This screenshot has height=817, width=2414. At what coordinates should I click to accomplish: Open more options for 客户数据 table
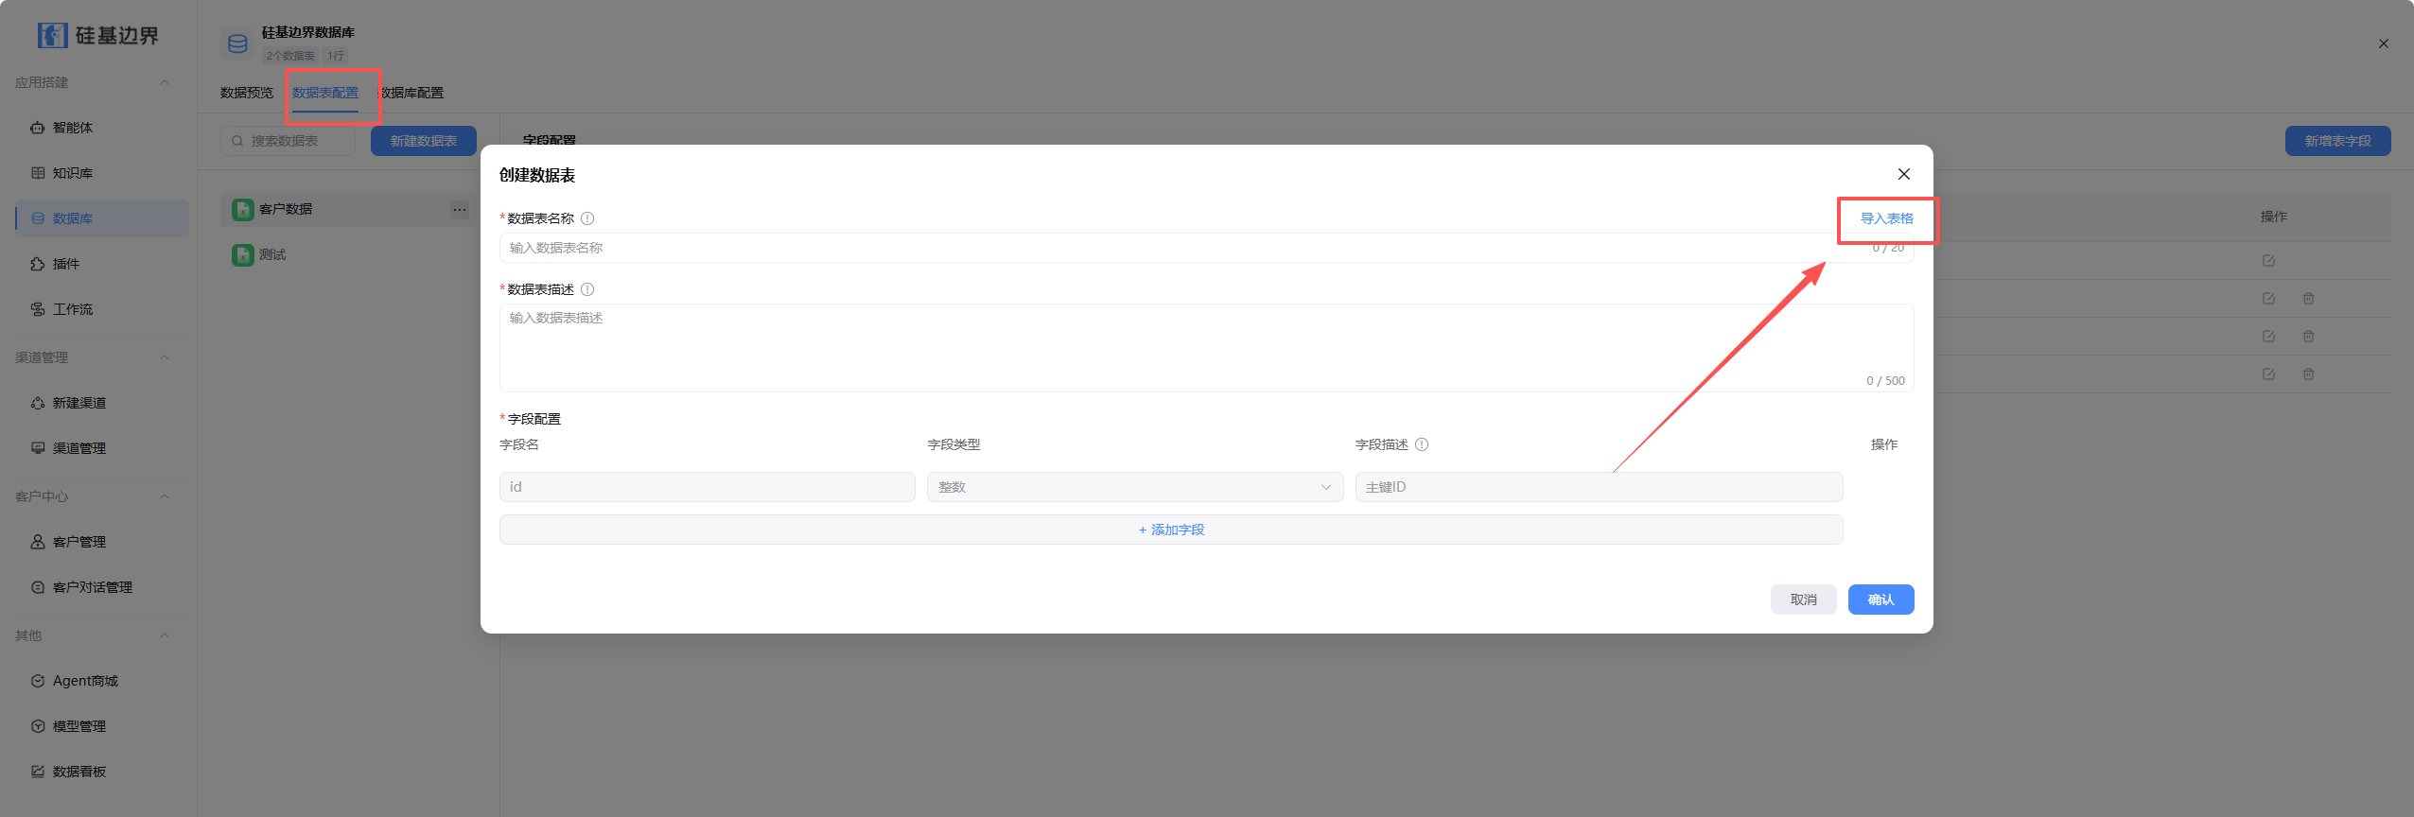460,210
